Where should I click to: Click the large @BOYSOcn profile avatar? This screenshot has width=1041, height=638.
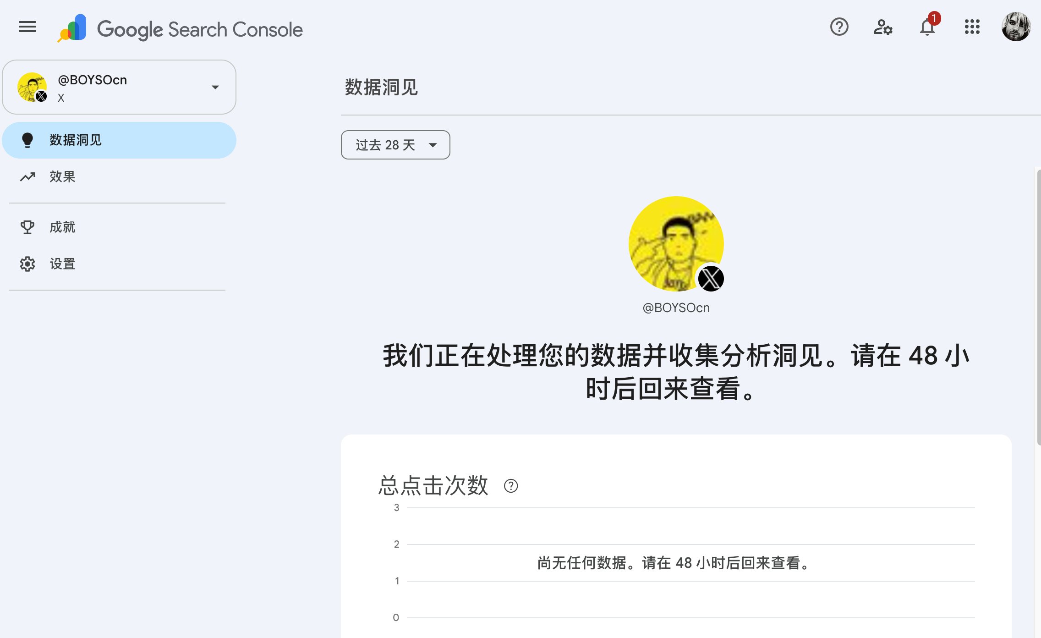pyautogui.click(x=676, y=244)
